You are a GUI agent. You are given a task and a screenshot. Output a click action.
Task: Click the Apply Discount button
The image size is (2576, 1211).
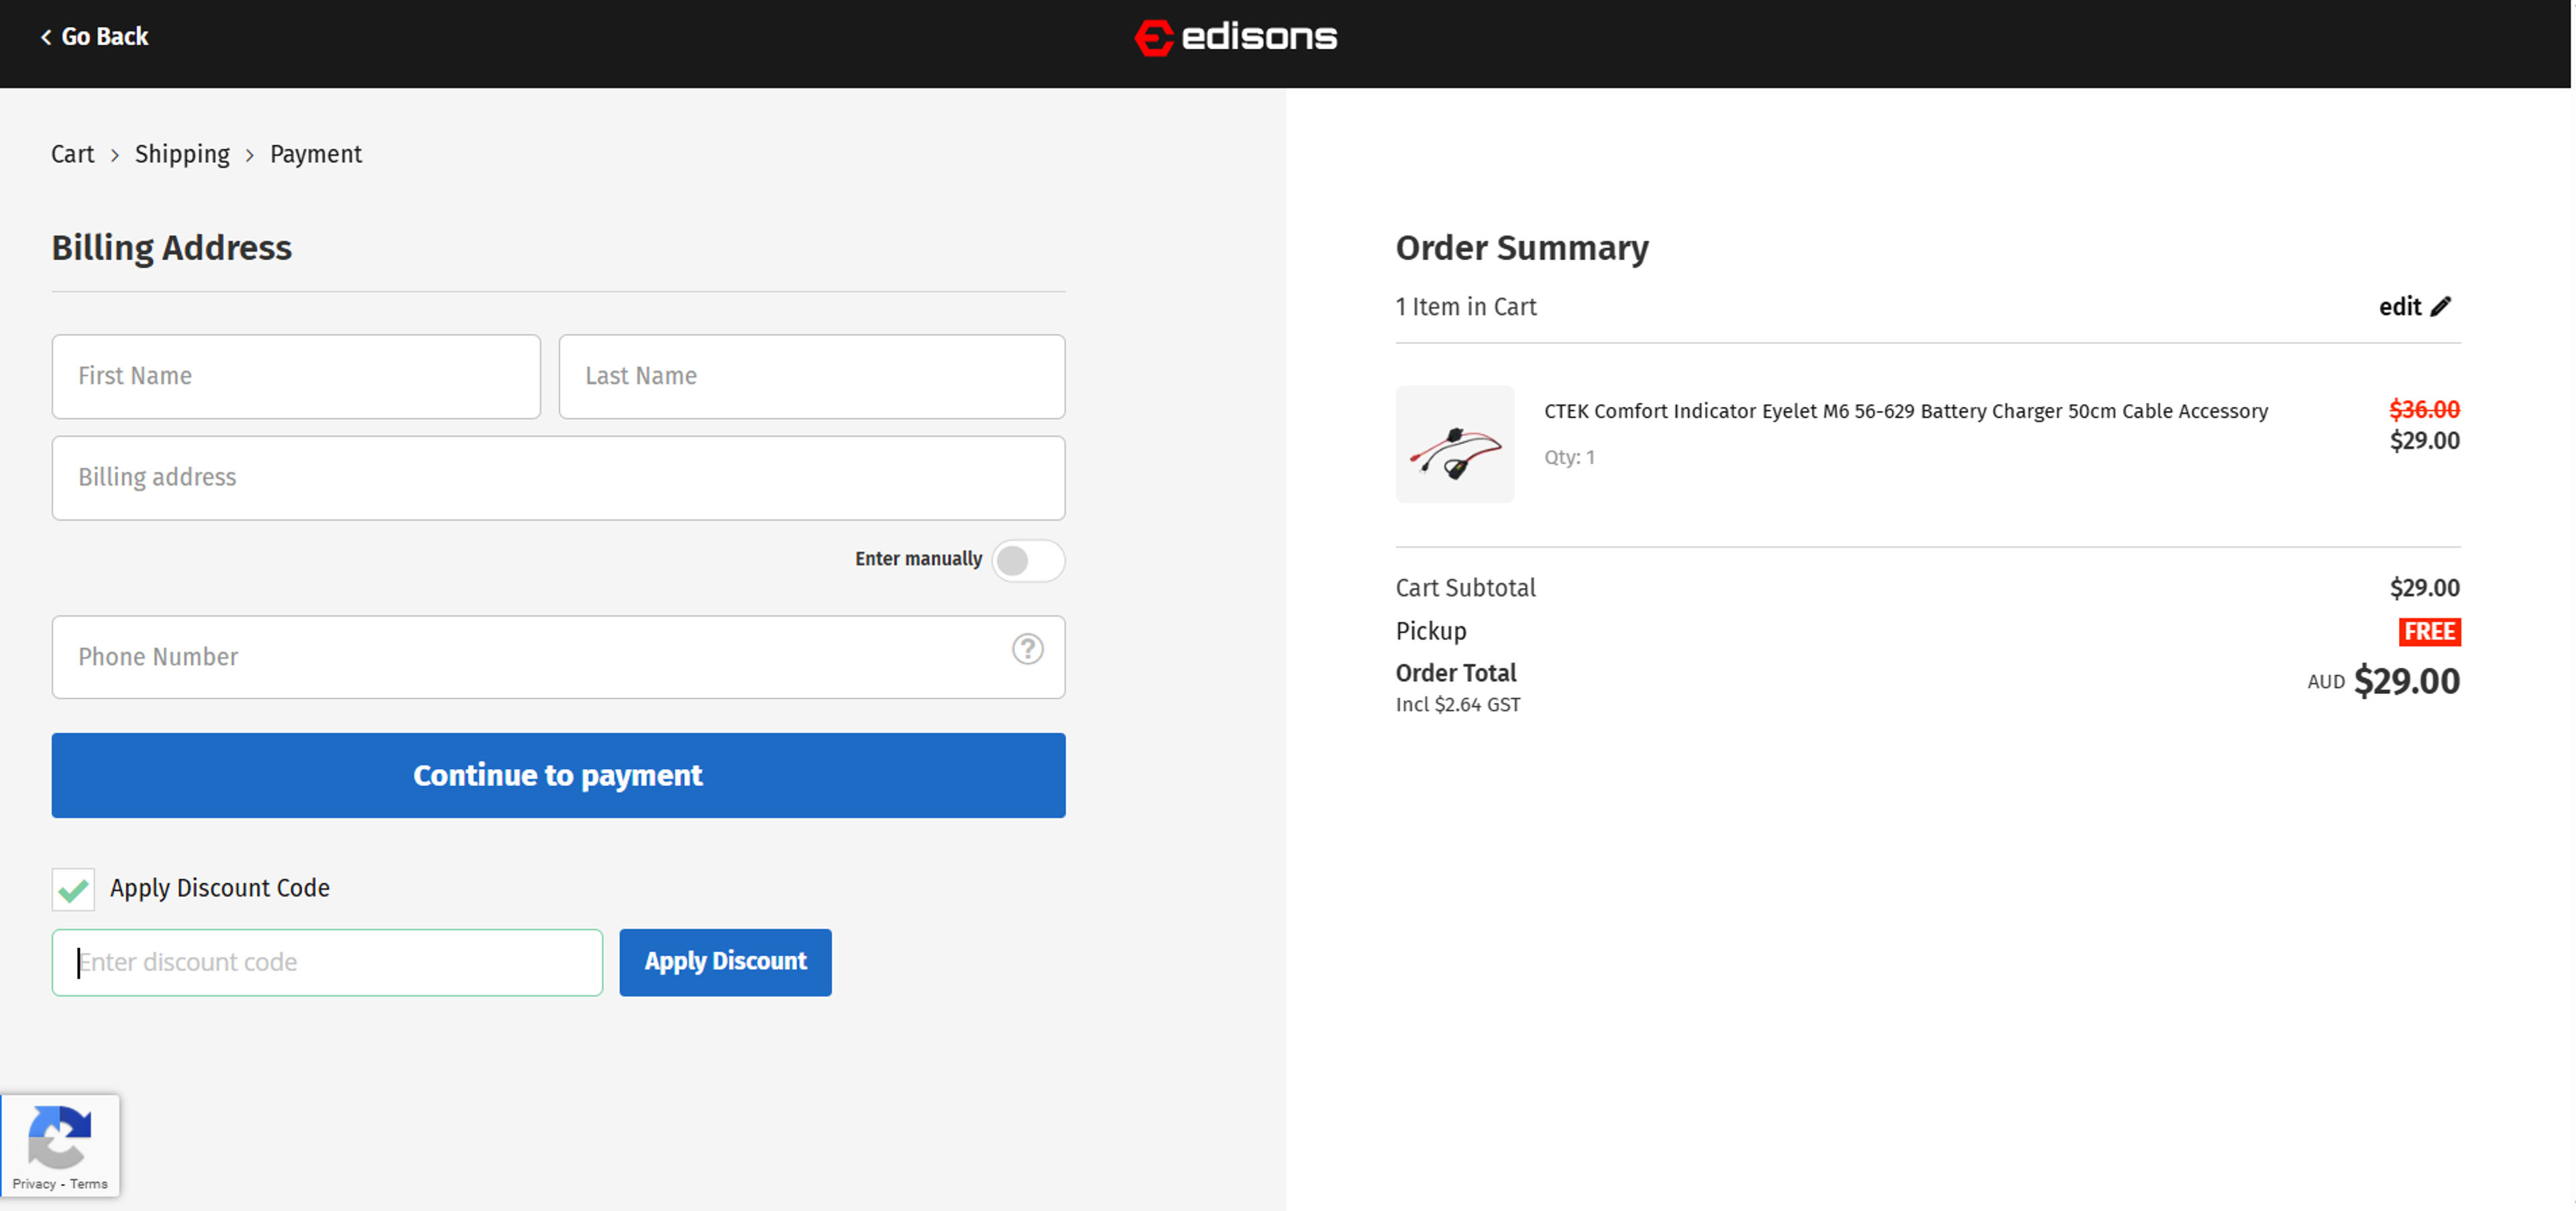click(x=725, y=962)
